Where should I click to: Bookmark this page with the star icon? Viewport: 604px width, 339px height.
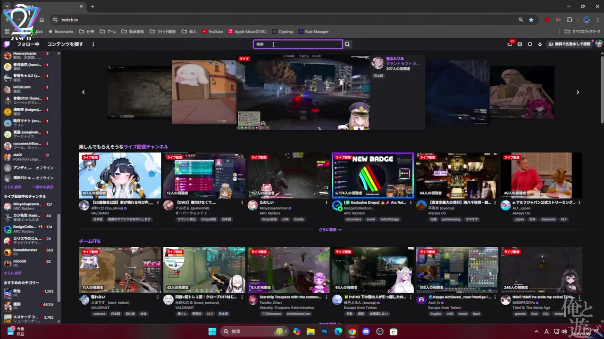pyautogui.click(x=531, y=20)
